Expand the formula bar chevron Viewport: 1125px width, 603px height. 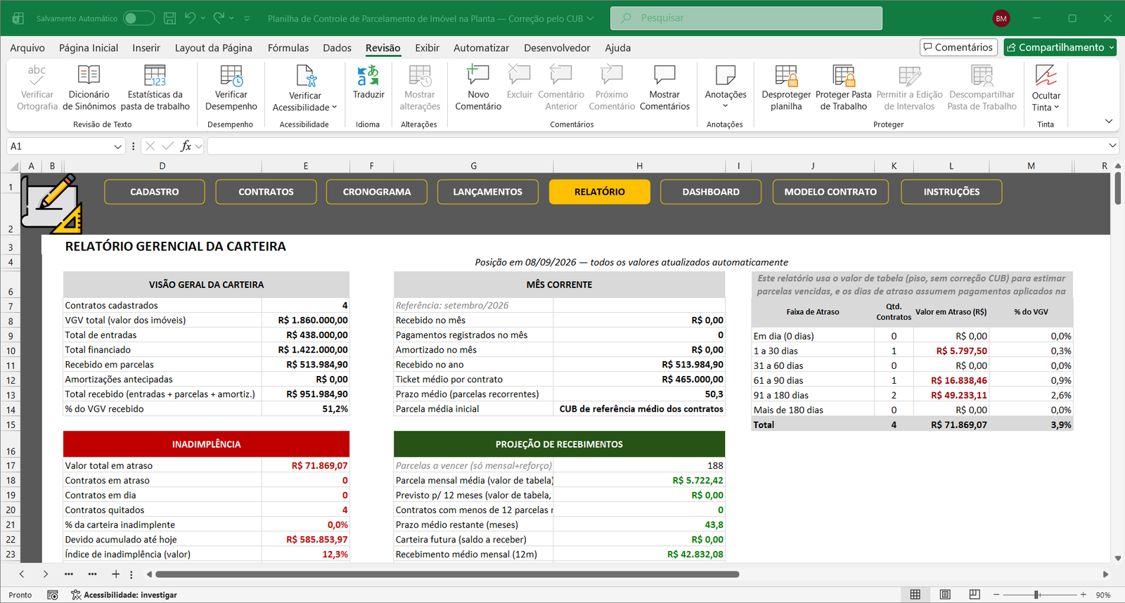1112,146
